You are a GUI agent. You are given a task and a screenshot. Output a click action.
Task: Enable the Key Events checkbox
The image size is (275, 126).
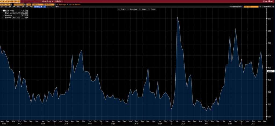(x=70, y=4)
